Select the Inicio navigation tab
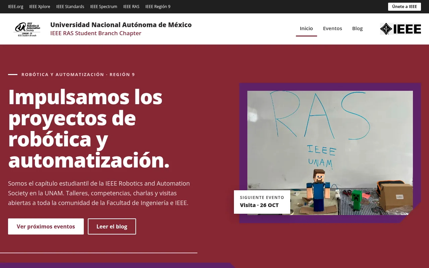429x268 pixels. pos(306,28)
